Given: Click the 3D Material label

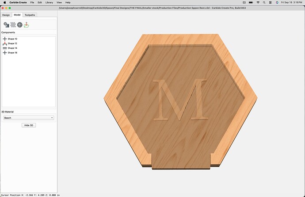Looking at the screenshot, I should tap(8, 112).
